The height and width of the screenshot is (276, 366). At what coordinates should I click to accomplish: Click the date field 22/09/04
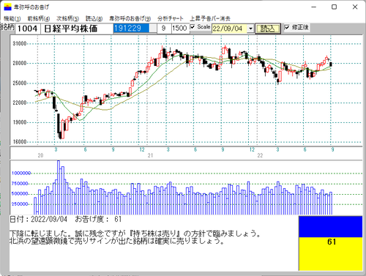(230, 29)
